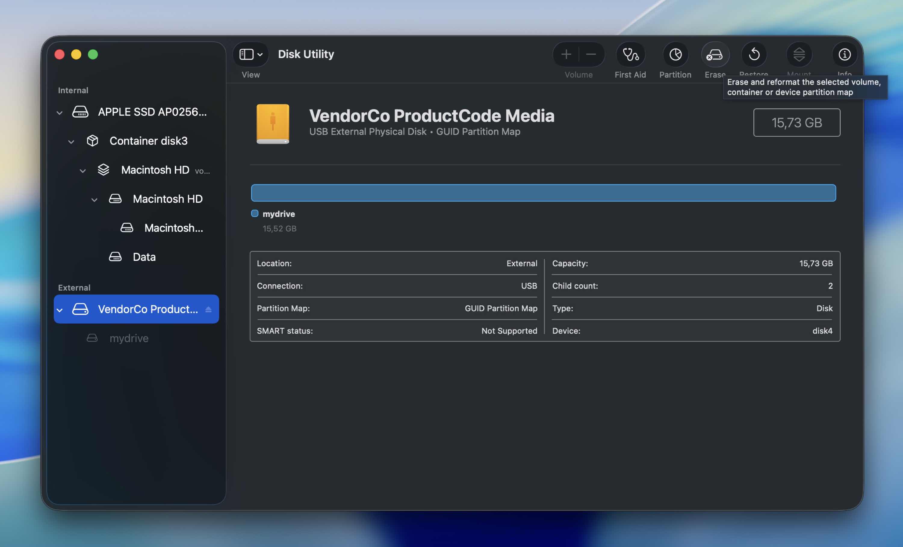
Task: Click the Restore toolbar icon
Action: coord(754,54)
